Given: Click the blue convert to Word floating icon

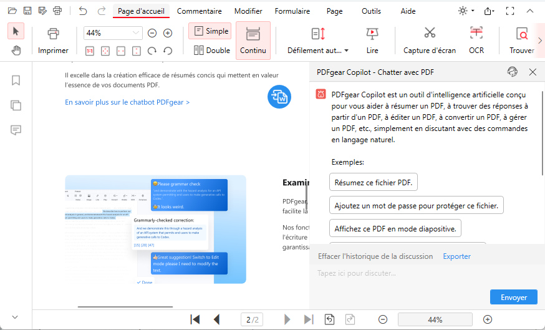Looking at the screenshot, I should 279,97.
